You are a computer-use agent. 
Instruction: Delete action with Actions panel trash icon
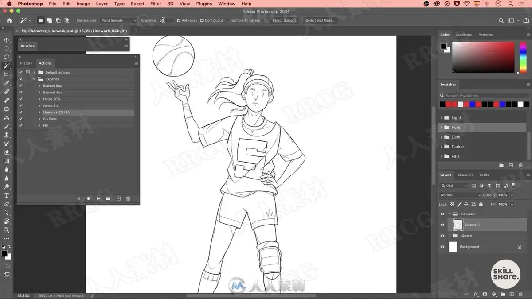click(128, 198)
